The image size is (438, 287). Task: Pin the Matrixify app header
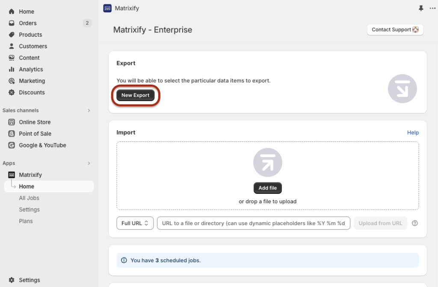tap(421, 8)
